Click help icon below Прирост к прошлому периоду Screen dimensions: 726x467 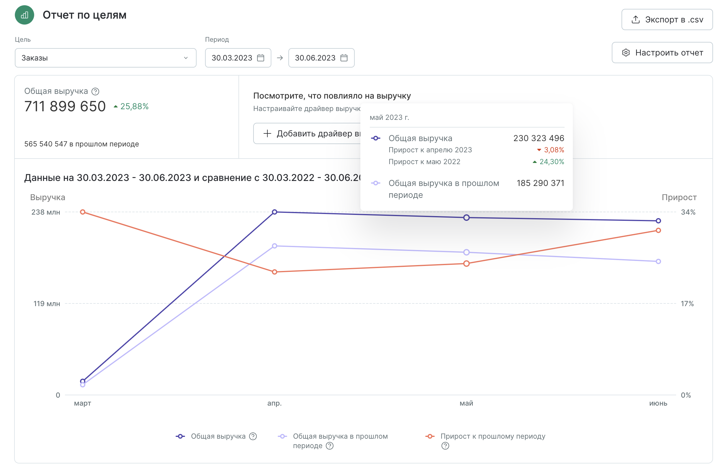445,445
